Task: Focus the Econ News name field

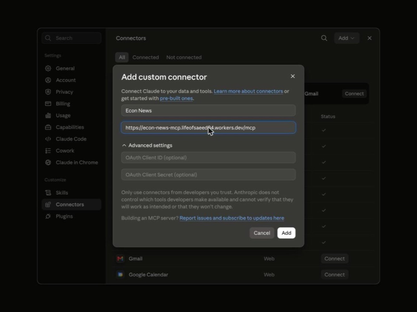Action: click(x=208, y=110)
